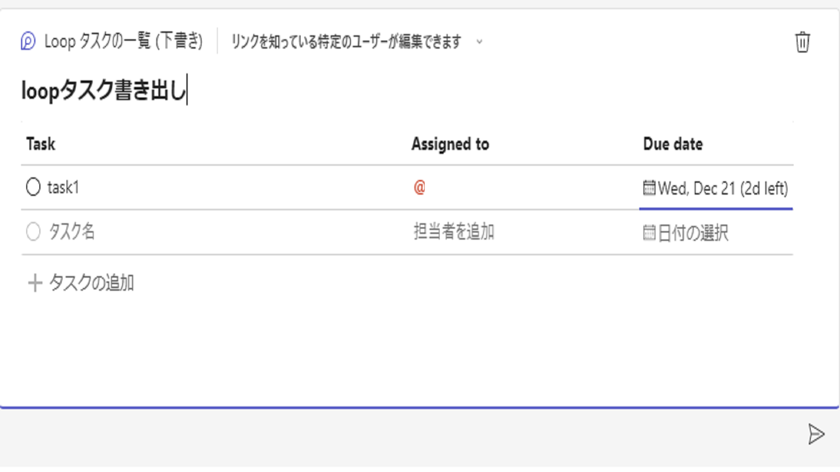Screen dimensions: 840x472
Task: Toggle the empty タスク名 completion circle
Action: tap(33, 232)
